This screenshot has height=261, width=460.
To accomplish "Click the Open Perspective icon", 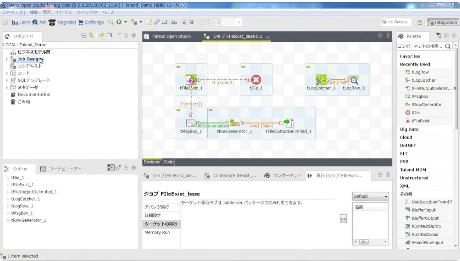I will coord(420,22).
